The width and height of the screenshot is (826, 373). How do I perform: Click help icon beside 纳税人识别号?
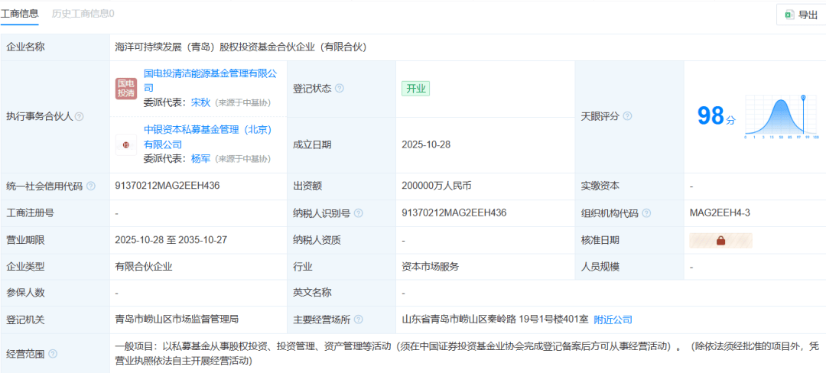[x=358, y=213]
